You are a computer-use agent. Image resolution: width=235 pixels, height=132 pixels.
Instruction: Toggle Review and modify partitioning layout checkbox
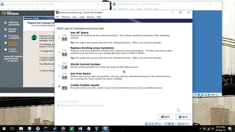tap(58, 105)
